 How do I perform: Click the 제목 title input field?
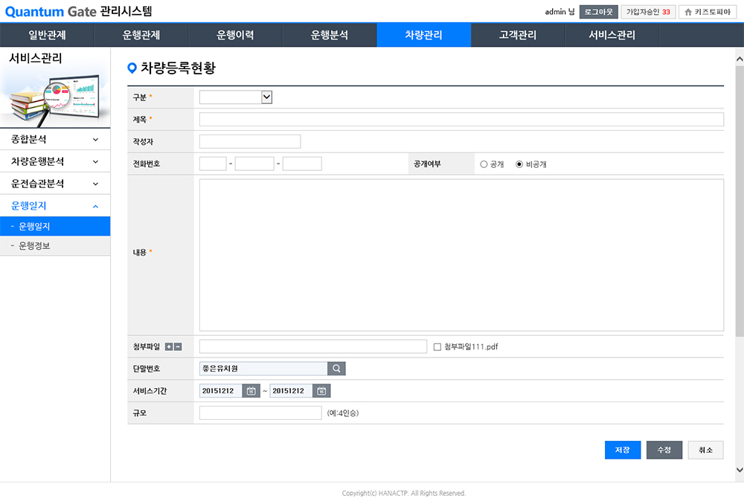point(461,120)
